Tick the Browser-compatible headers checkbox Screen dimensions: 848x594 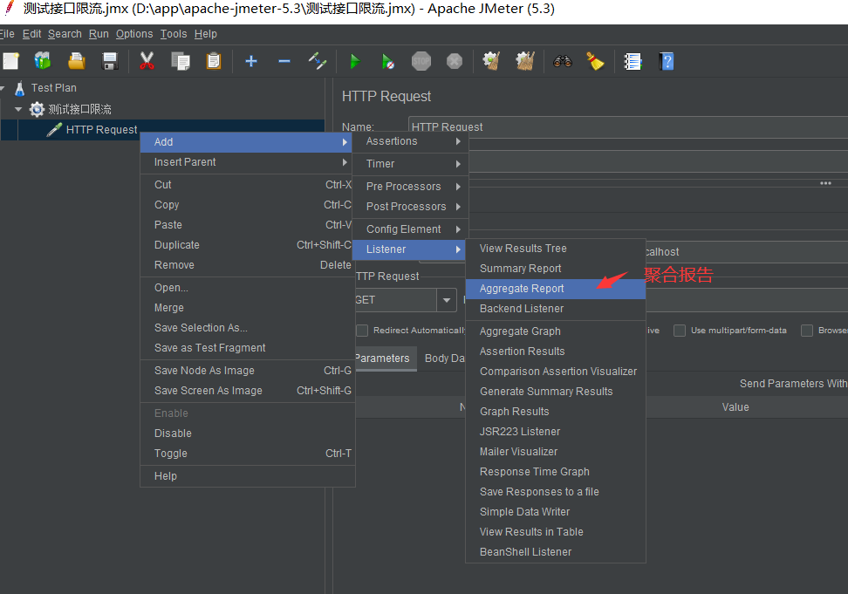tap(807, 331)
